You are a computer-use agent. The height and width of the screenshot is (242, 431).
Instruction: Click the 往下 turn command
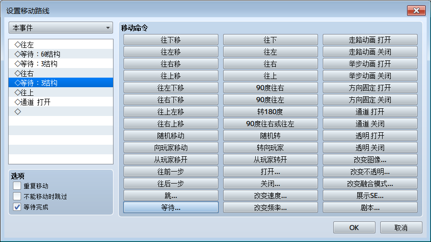click(270, 40)
